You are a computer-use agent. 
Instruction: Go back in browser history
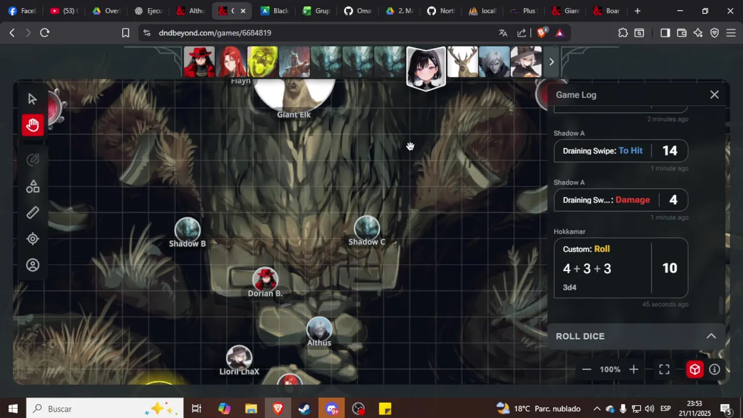coord(12,33)
